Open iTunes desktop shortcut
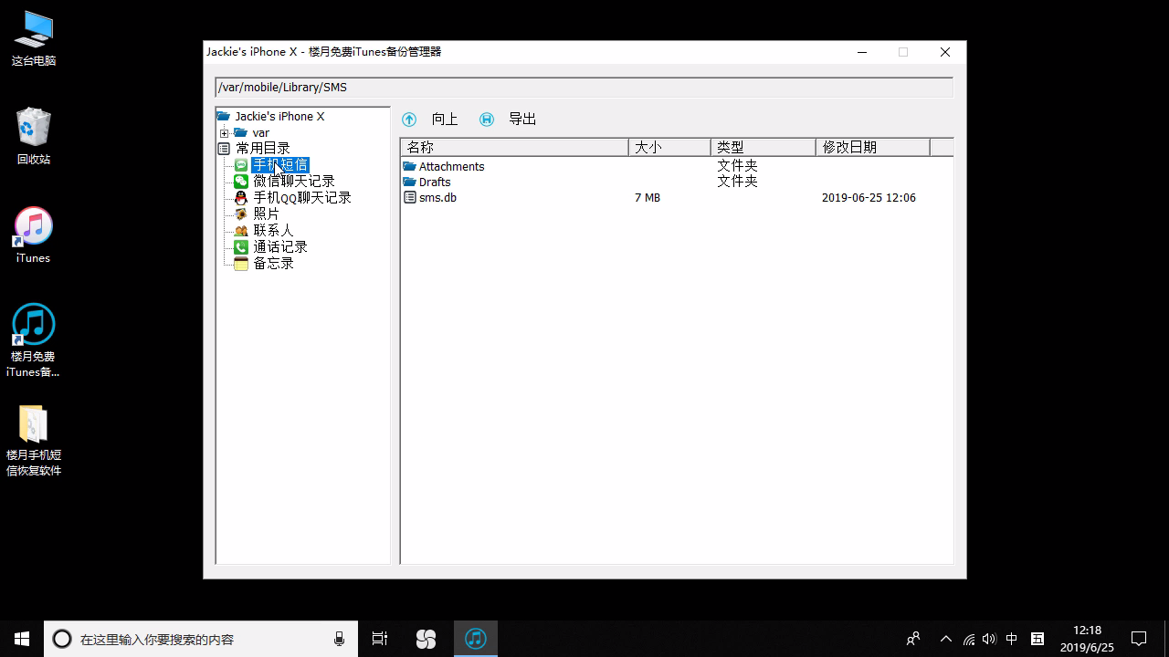This screenshot has height=657, width=1169. click(x=33, y=235)
